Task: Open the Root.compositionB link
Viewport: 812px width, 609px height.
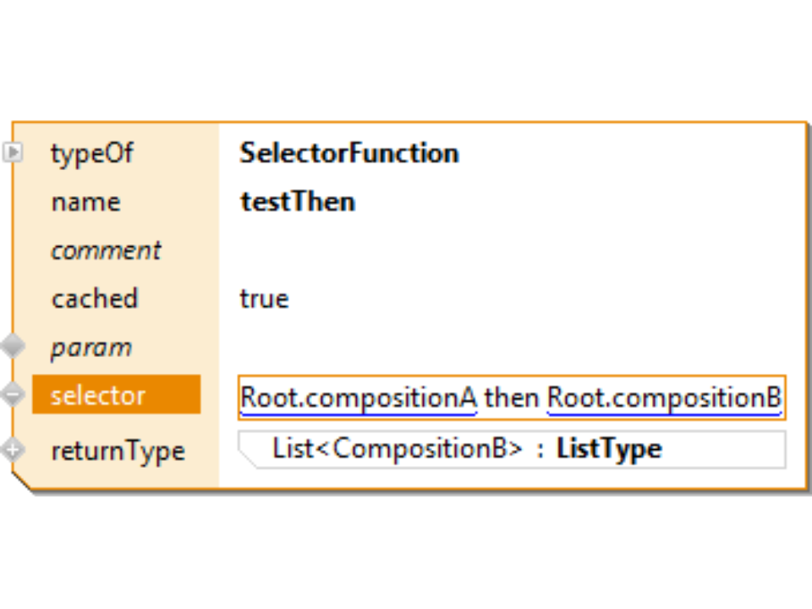Action: (664, 398)
